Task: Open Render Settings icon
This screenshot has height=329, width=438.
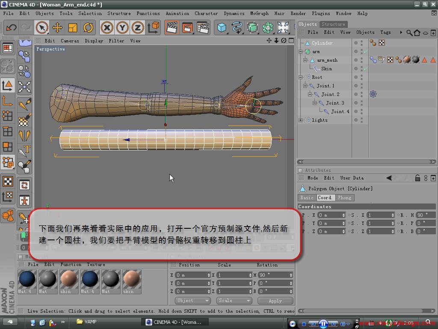Action: coord(203,28)
